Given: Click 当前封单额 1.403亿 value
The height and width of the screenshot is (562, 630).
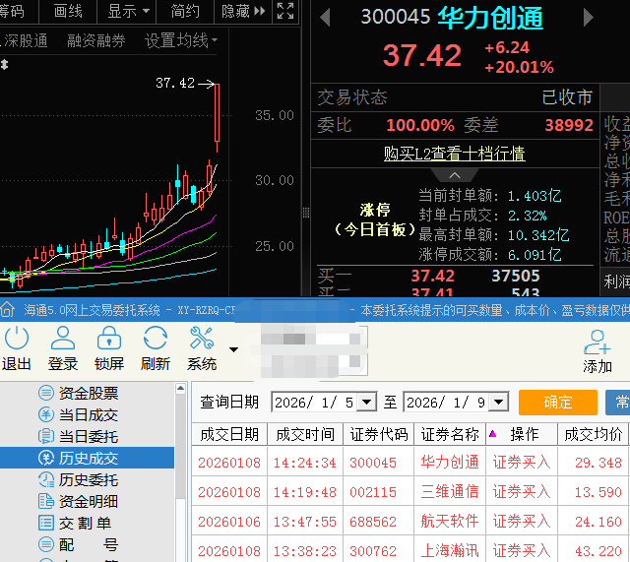Looking at the screenshot, I should click(535, 196).
